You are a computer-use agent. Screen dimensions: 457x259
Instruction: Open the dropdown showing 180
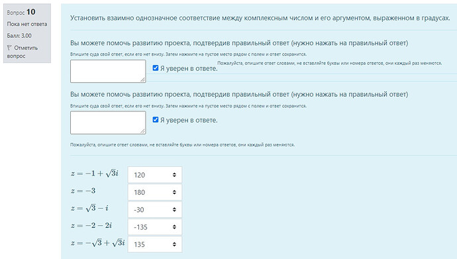[155, 192]
